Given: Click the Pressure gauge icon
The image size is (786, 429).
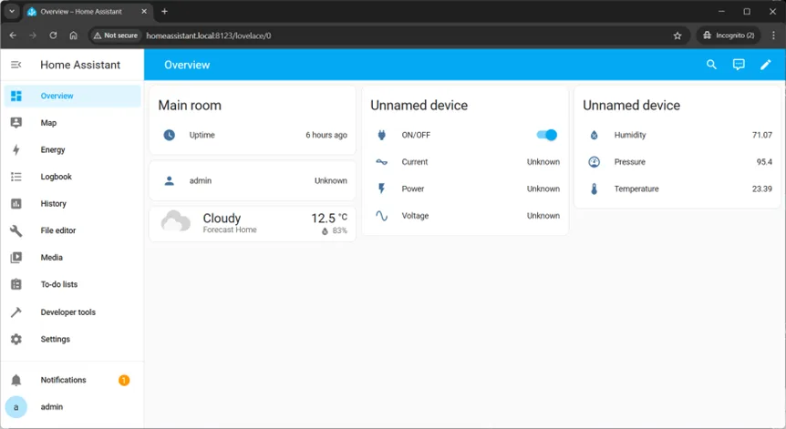Looking at the screenshot, I should click(x=594, y=162).
